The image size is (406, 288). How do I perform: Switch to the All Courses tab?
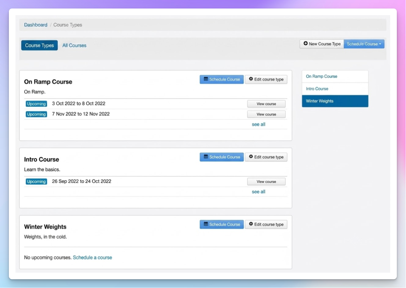point(74,45)
